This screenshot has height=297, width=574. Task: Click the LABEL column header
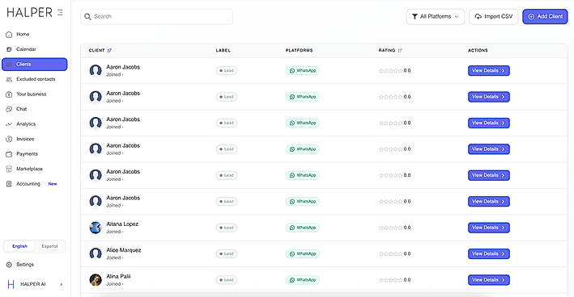tap(223, 50)
